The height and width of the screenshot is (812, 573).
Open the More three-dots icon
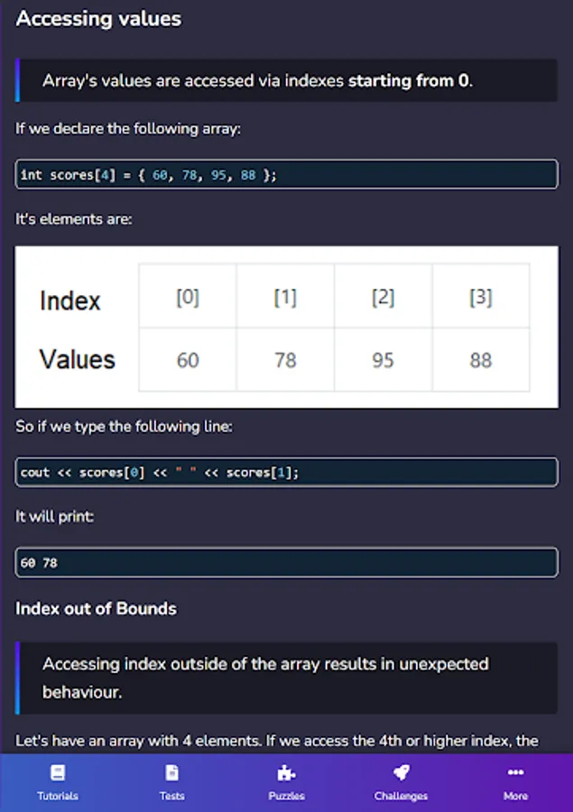click(515, 772)
